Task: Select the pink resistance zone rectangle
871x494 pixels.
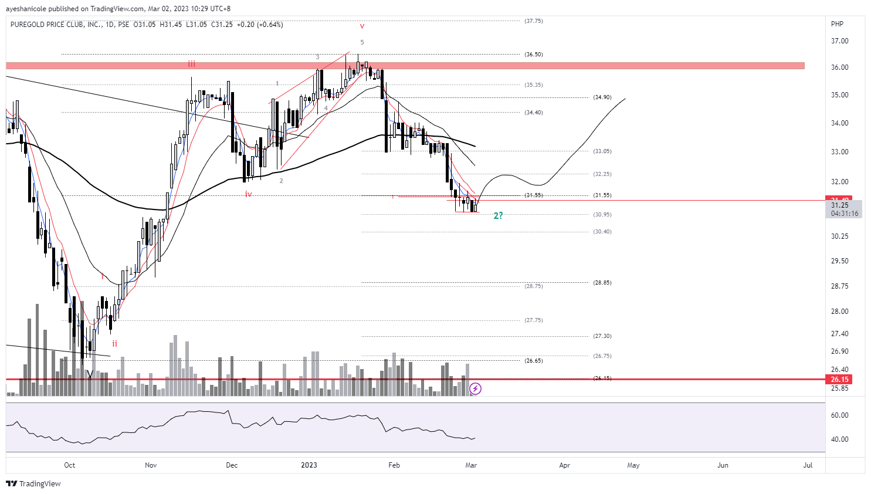Action: [405, 66]
